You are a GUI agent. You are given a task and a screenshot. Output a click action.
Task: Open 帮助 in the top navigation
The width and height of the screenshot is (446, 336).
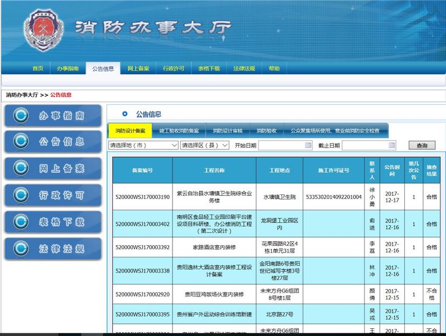click(x=274, y=69)
